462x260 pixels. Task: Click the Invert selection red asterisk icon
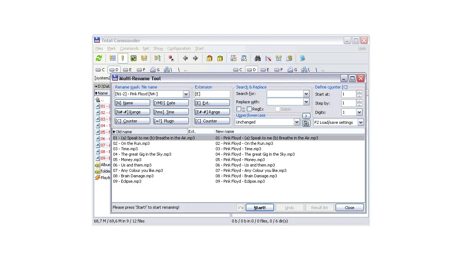[171, 58]
